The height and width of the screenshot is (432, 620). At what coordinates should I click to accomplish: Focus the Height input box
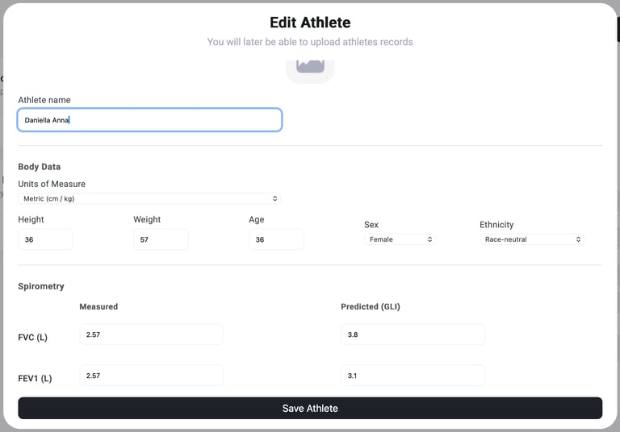(x=45, y=239)
